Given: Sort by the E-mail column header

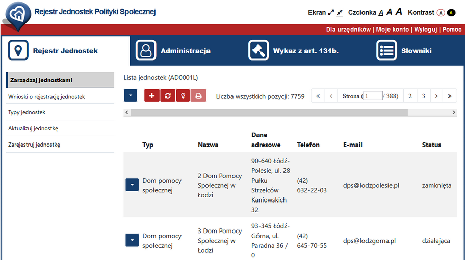Looking at the screenshot, I should coord(353,145).
